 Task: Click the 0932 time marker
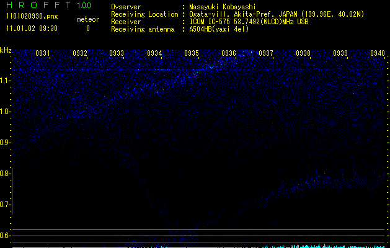coord(80,53)
